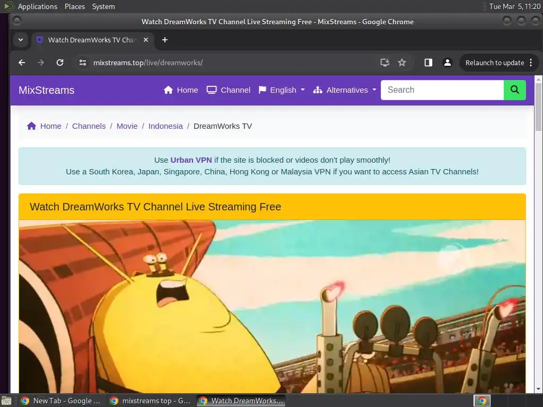The height and width of the screenshot is (407, 543).
Task: Click the DreamWorks TV breadcrumb text
Action: pyautogui.click(x=223, y=126)
